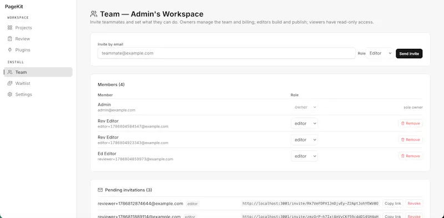Click the envelope icon by Pending invitations
The width and height of the screenshot is (444, 218).
[x=100, y=190]
